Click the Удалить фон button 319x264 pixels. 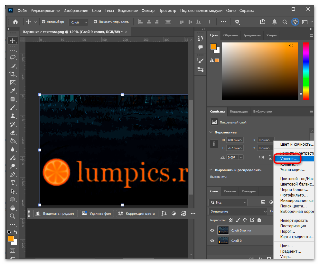97,214
